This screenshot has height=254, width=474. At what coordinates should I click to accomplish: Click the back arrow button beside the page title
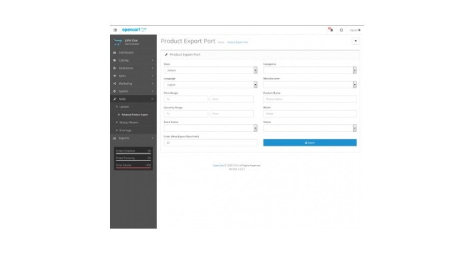356,41
